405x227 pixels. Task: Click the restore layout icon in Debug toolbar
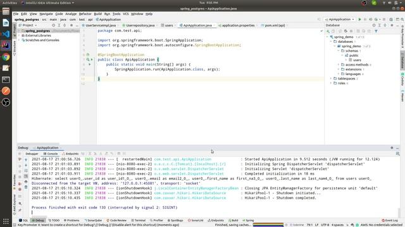point(398,154)
